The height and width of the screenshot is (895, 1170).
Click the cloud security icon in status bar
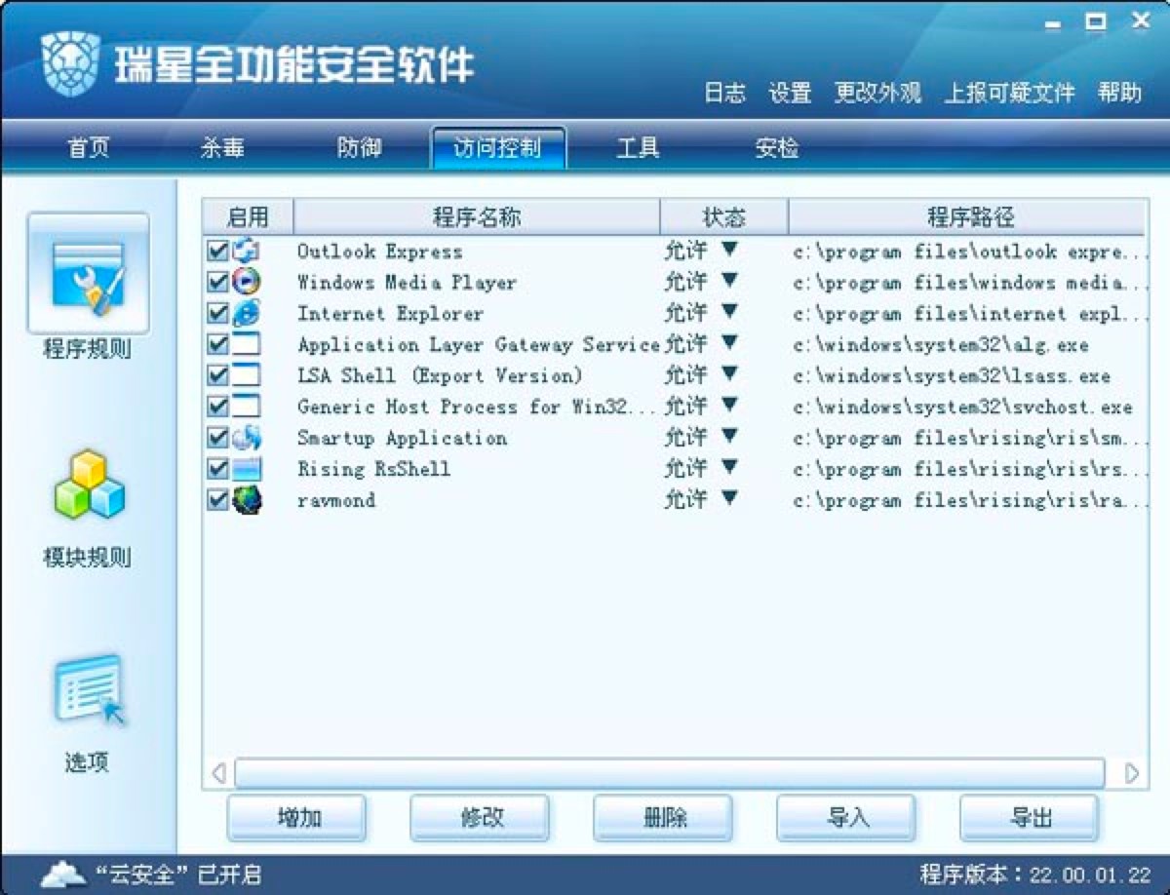coord(63,874)
